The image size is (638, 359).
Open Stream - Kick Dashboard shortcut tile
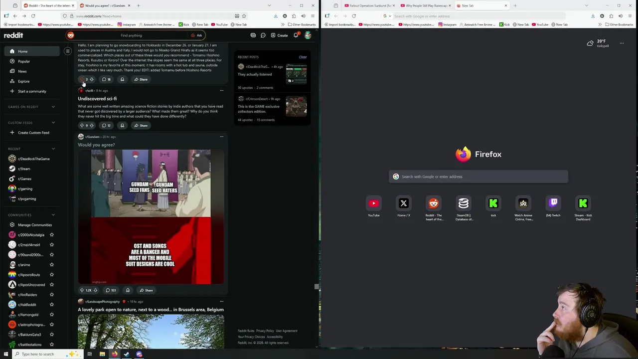(x=583, y=203)
